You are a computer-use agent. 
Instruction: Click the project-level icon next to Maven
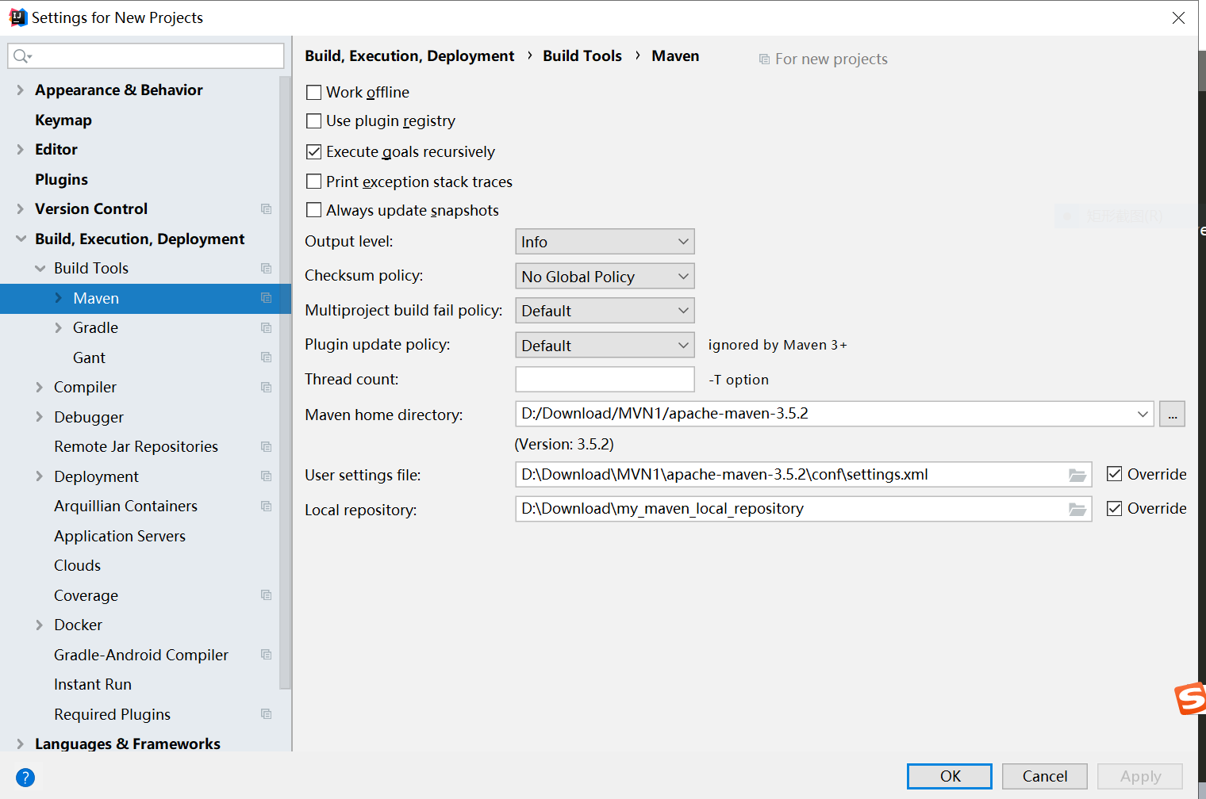(266, 298)
